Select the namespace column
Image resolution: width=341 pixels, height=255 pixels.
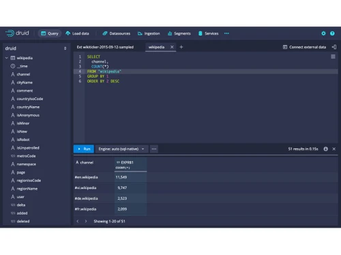click(26, 164)
